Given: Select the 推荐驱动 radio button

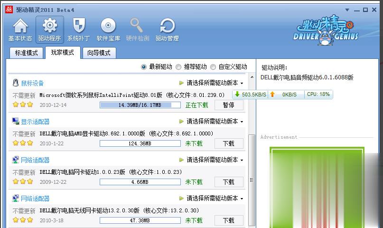Looking at the screenshot, I should [178, 66].
